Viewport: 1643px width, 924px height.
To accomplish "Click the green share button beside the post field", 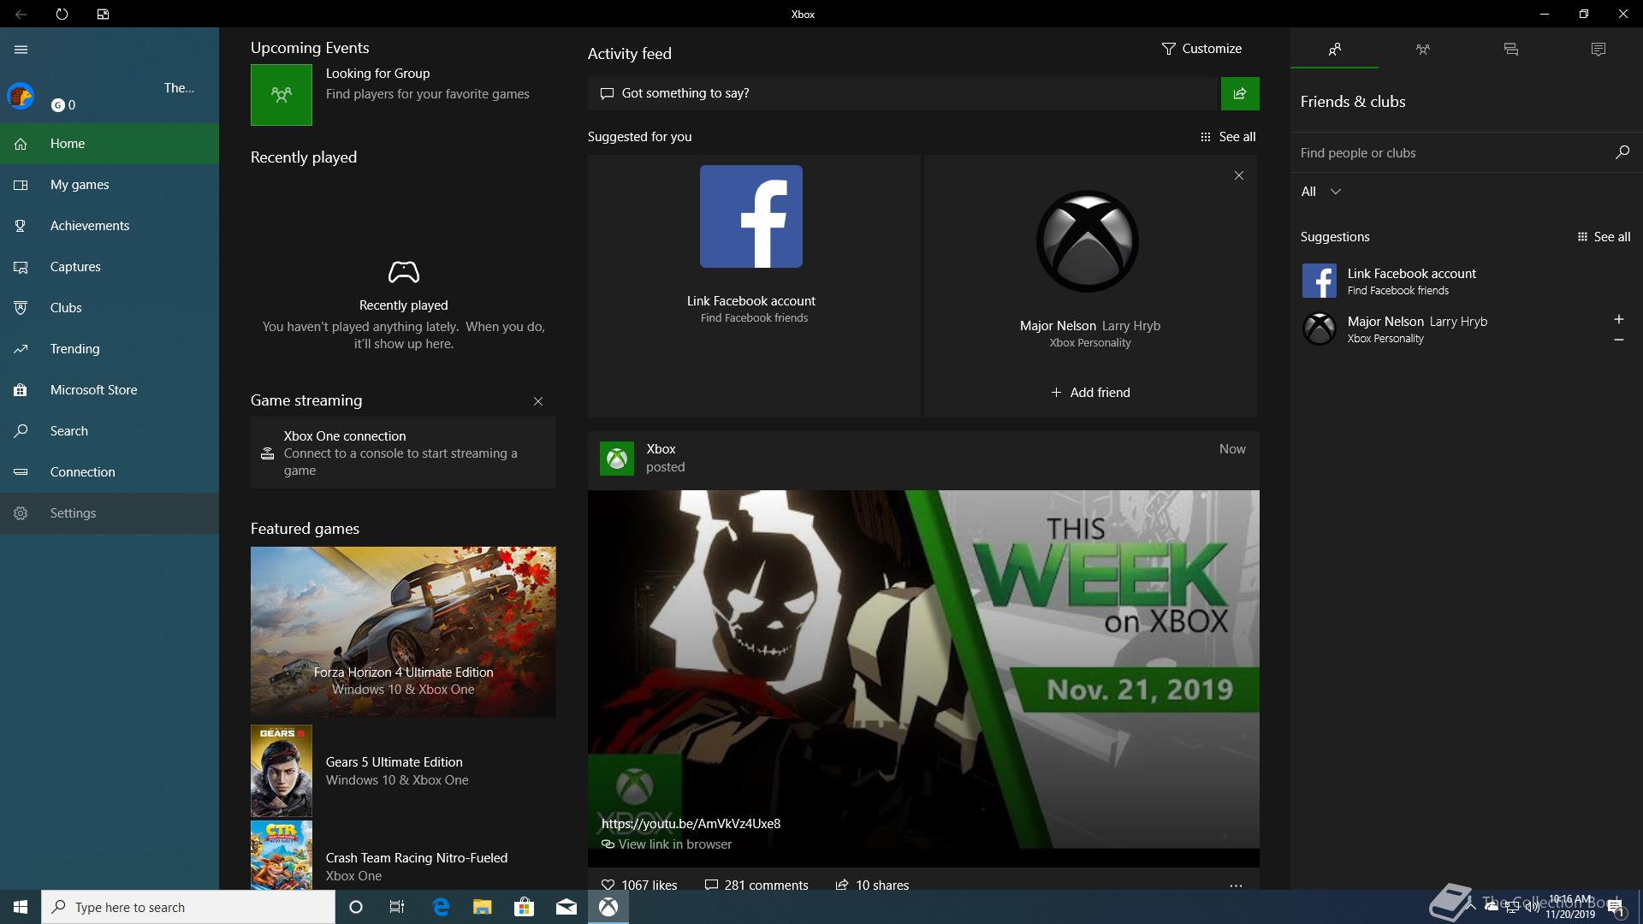I will [1240, 93].
